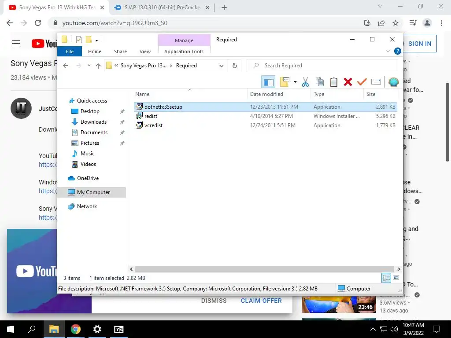Open Pictures in navigation pane

89,143
